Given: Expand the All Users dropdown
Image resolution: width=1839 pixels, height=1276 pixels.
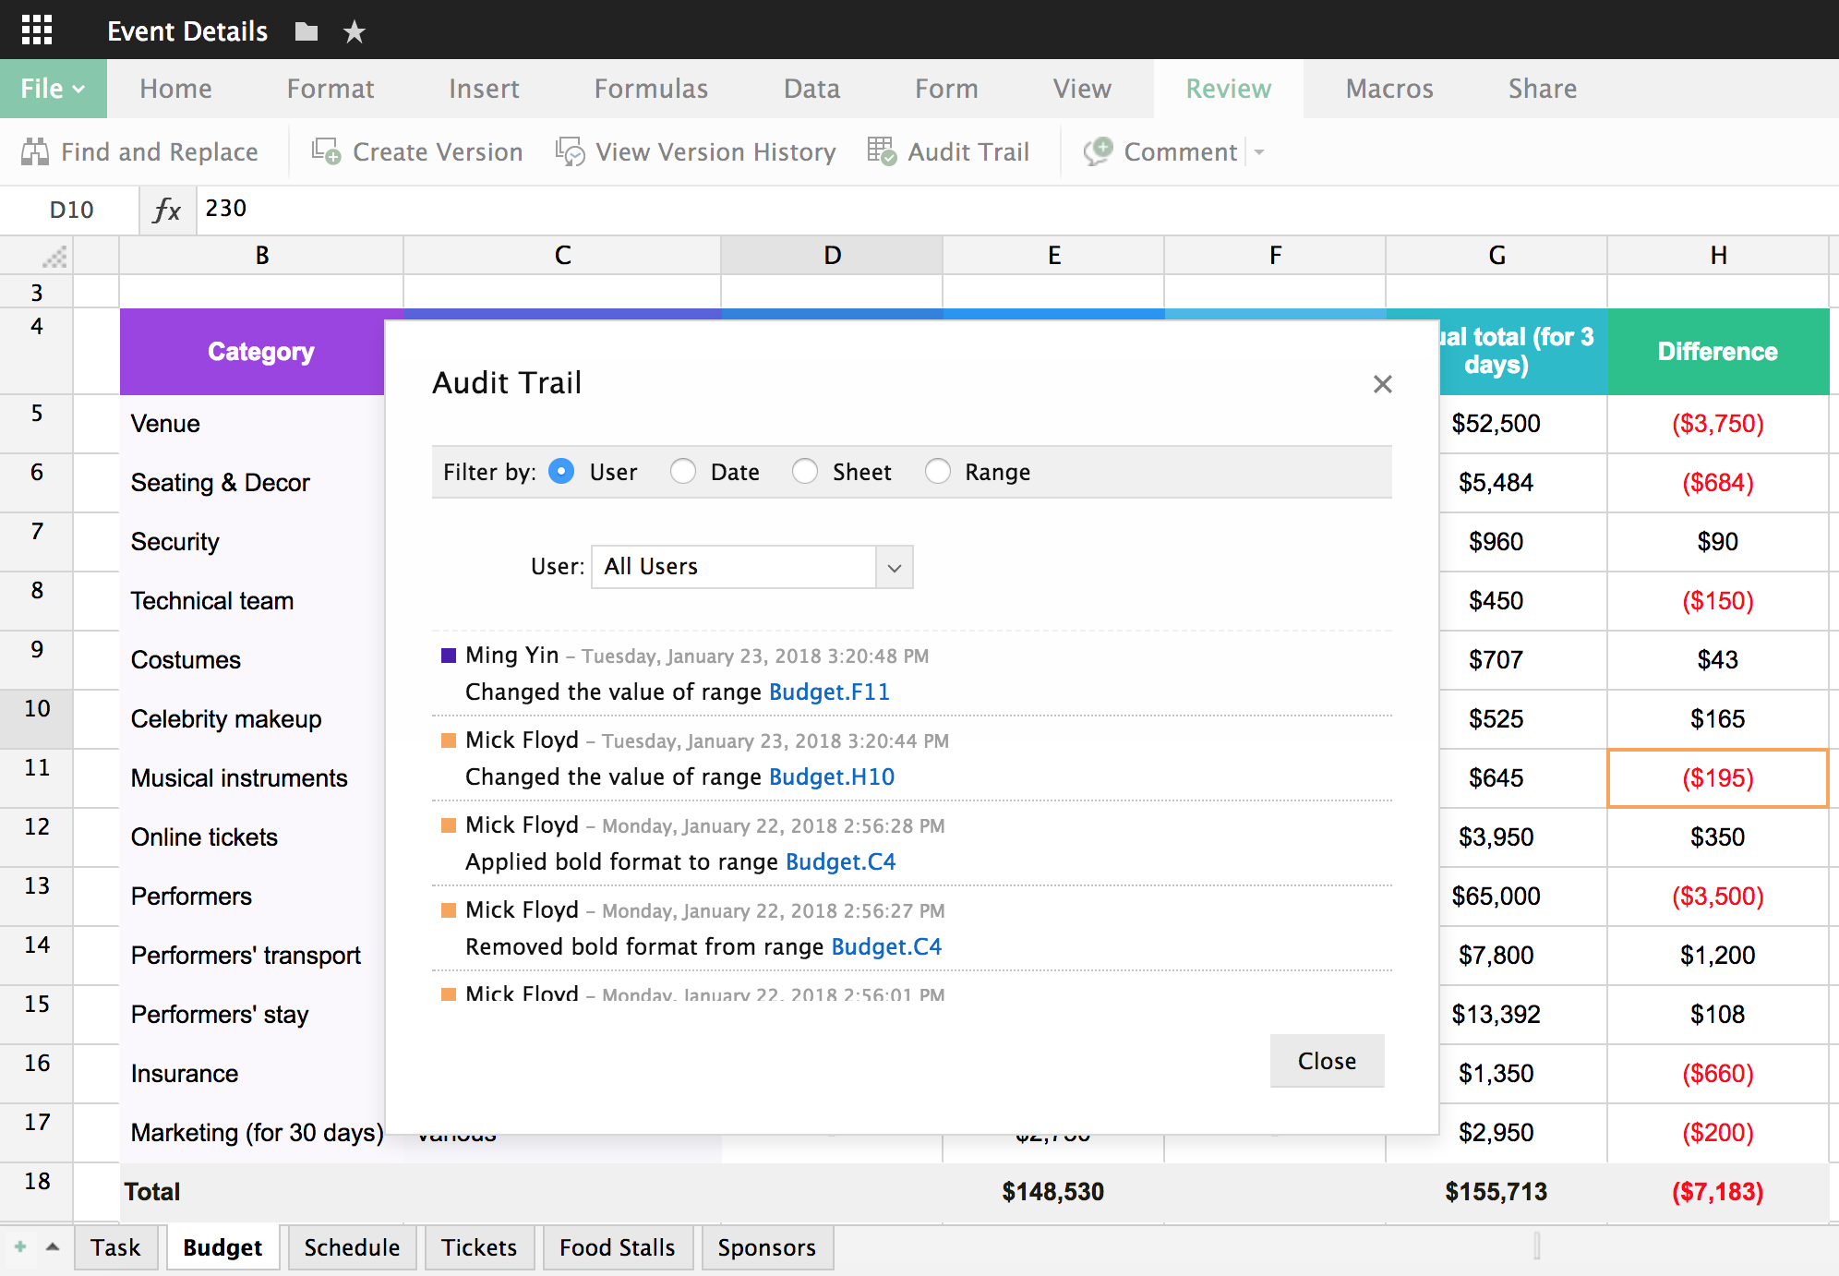Looking at the screenshot, I should (x=894, y=567).
